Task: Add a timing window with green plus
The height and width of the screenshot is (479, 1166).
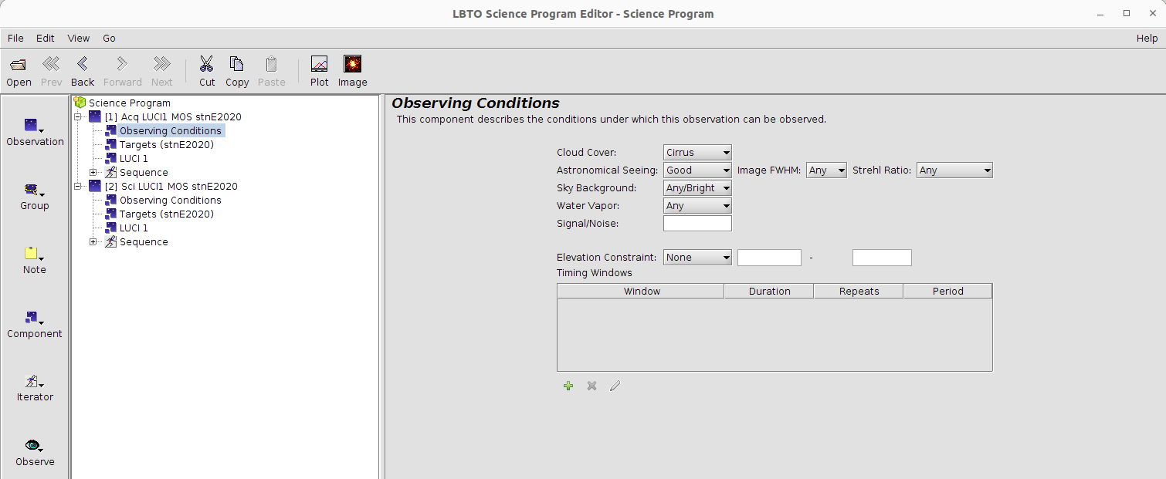Action: [x=568, y=386]
